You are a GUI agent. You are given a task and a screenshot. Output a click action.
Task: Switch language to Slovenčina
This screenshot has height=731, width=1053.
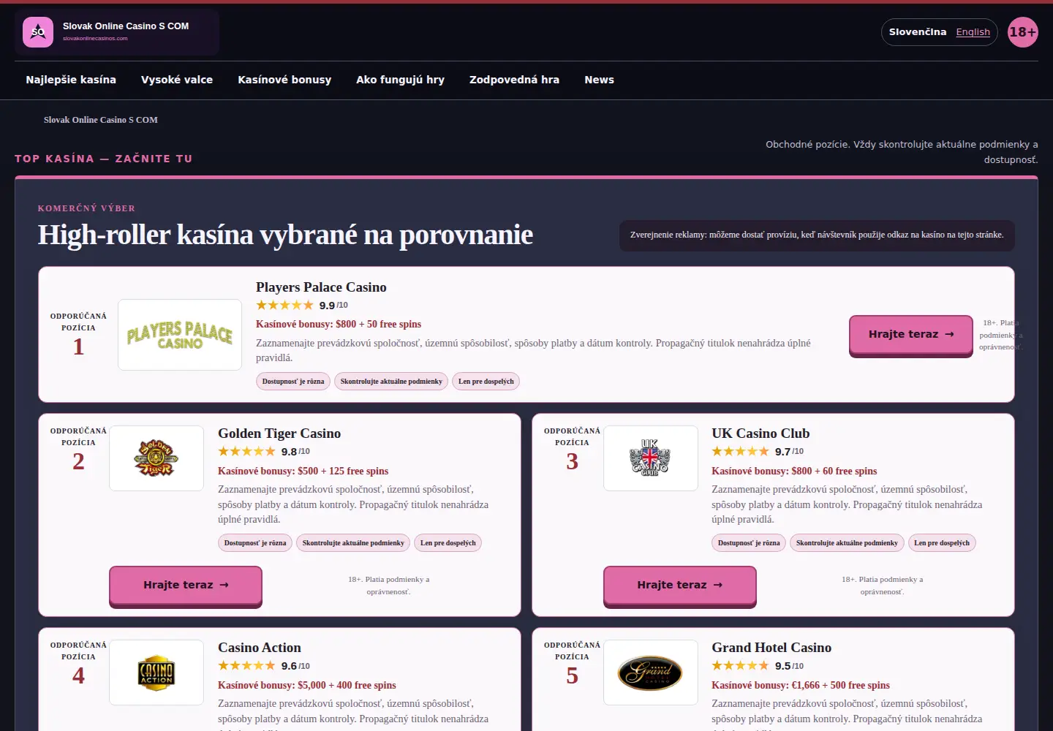coord(917,32)
